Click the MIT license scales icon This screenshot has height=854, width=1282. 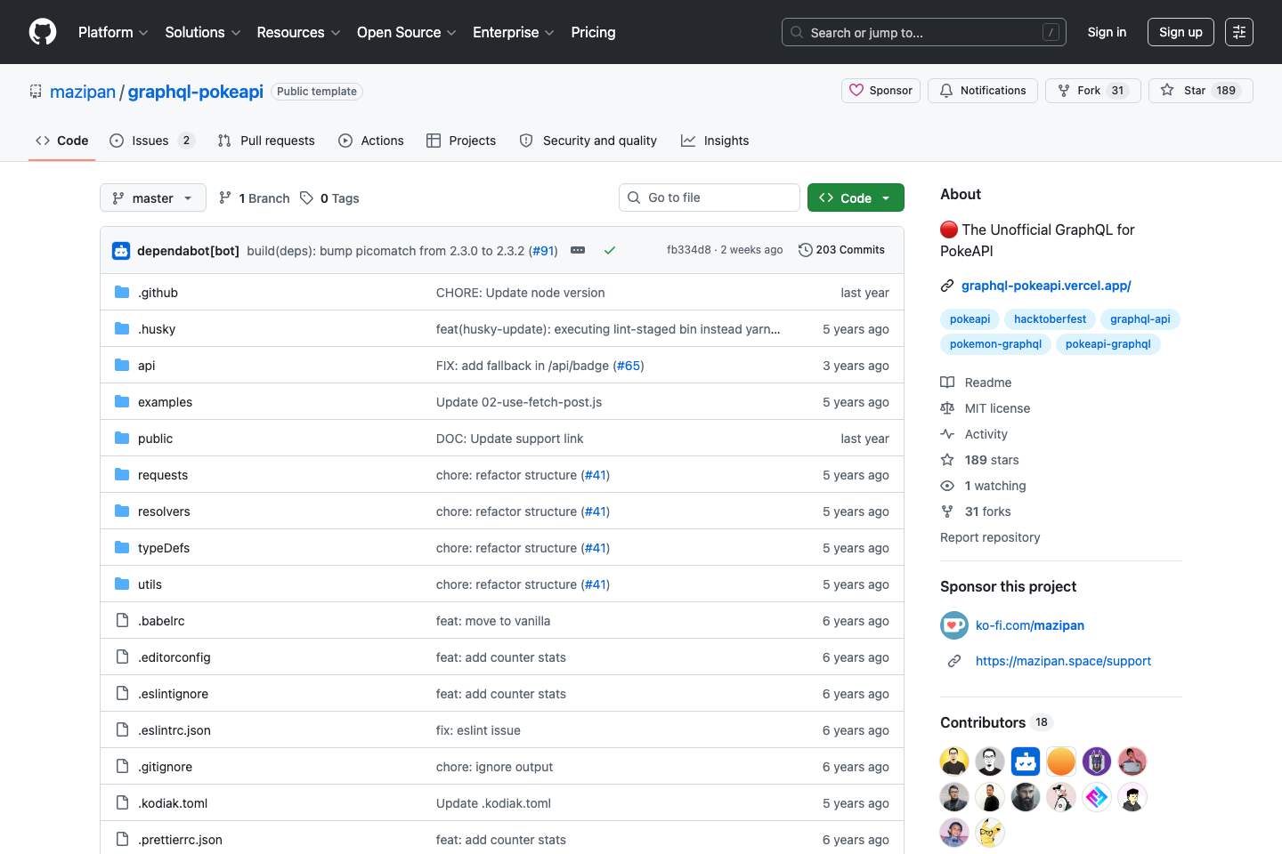(947, 407)
